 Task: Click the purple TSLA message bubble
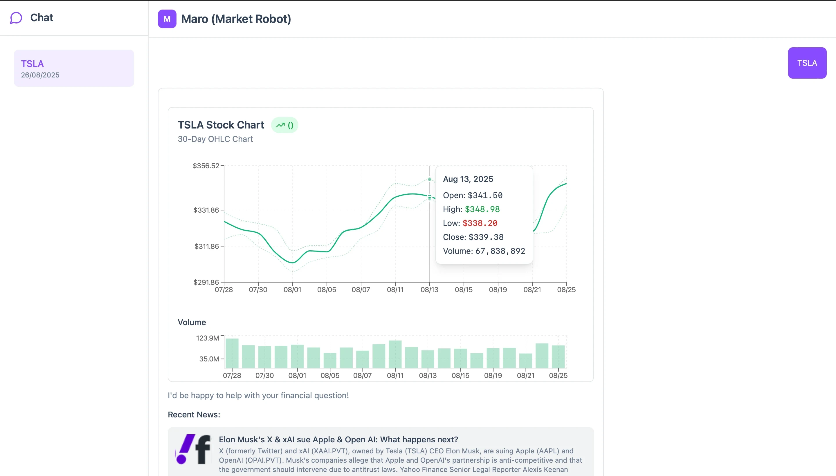[807, 63]
